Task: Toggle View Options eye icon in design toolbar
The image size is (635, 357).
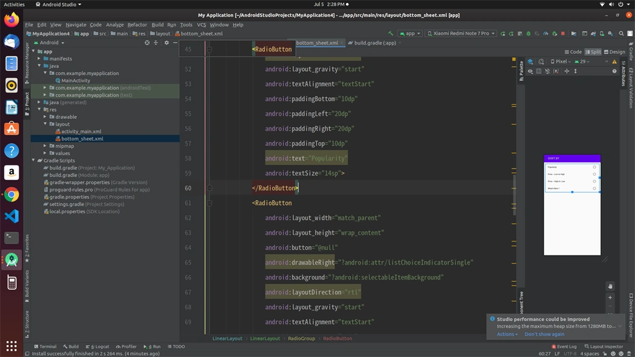Action: pos(530,71)
